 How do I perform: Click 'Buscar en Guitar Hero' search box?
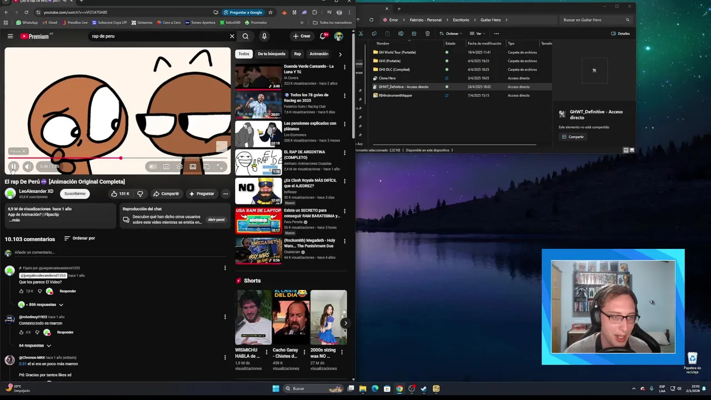pyautogui.click(x=597, y=20)
